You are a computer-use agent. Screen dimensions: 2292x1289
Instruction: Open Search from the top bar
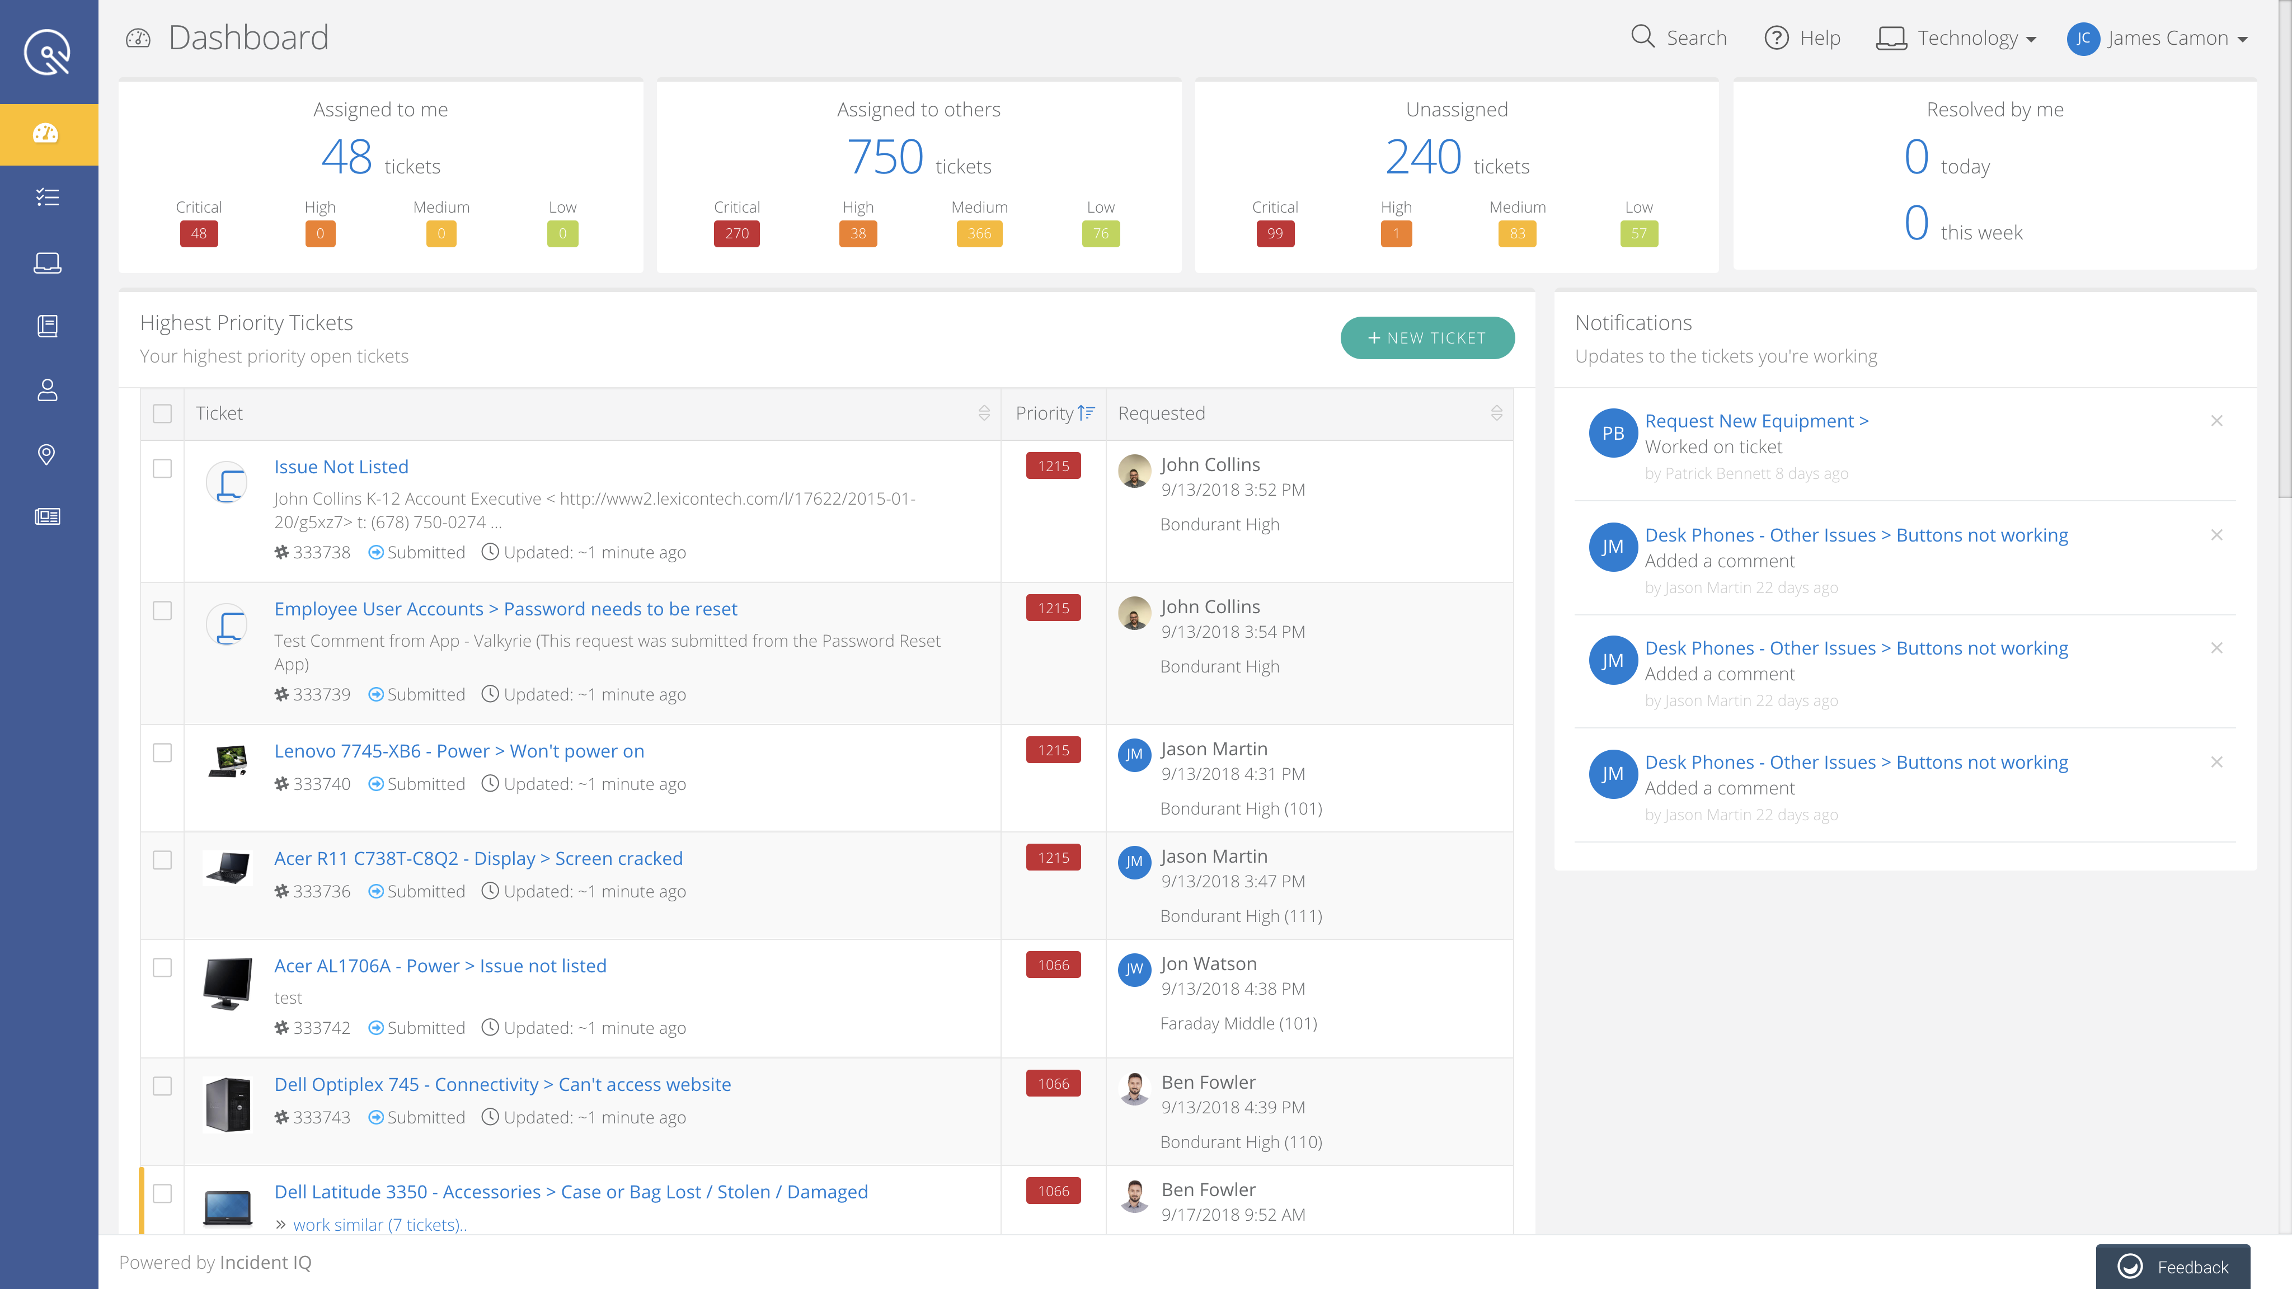pyautogui.click(x=1678, y=37)
